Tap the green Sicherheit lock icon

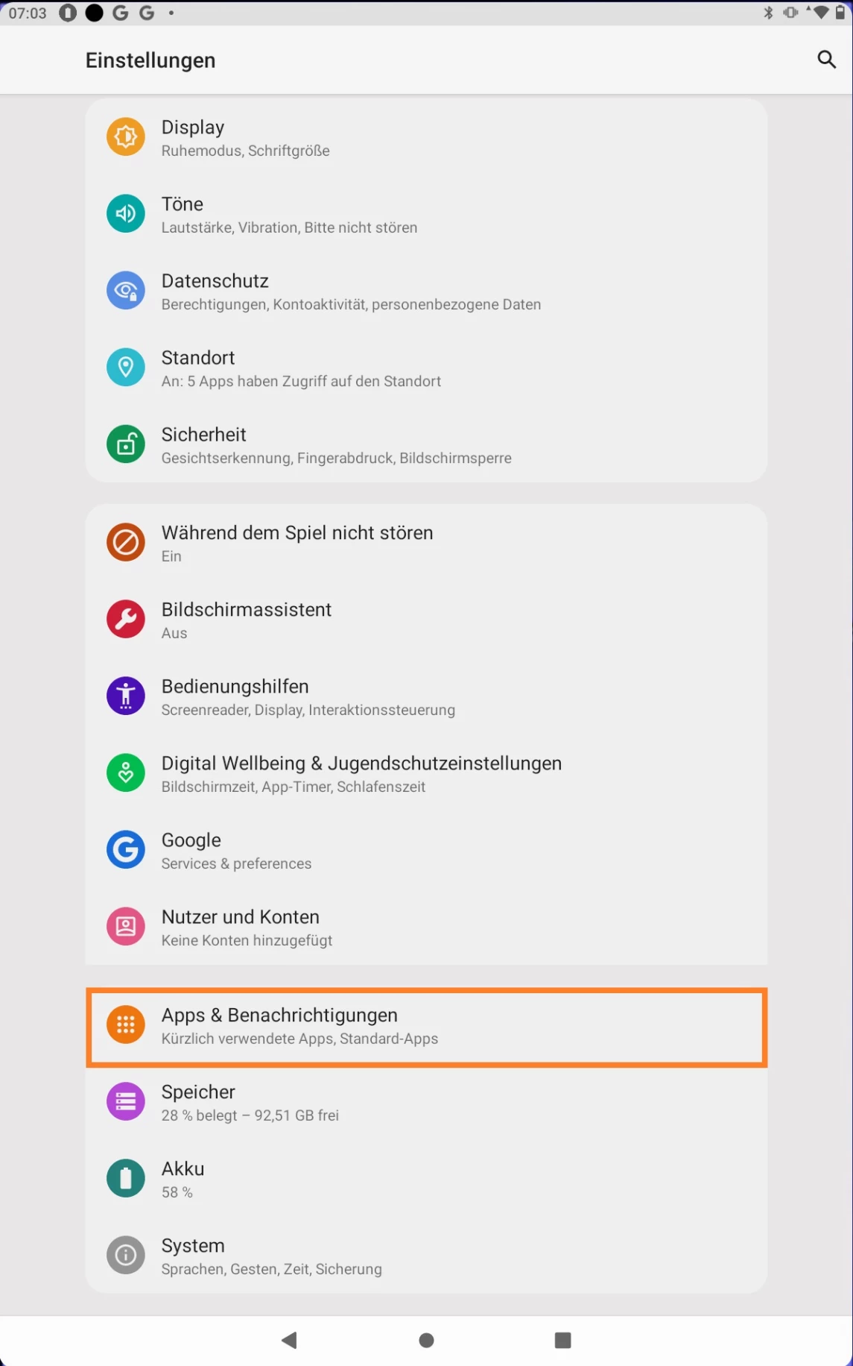(126, 444)
